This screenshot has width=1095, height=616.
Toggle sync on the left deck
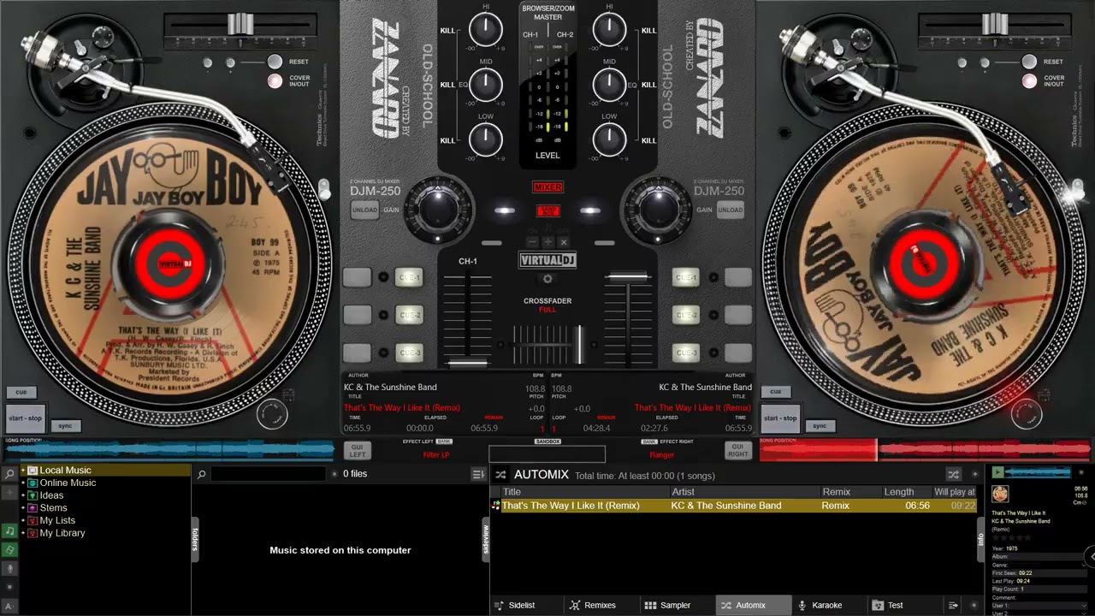65,426
